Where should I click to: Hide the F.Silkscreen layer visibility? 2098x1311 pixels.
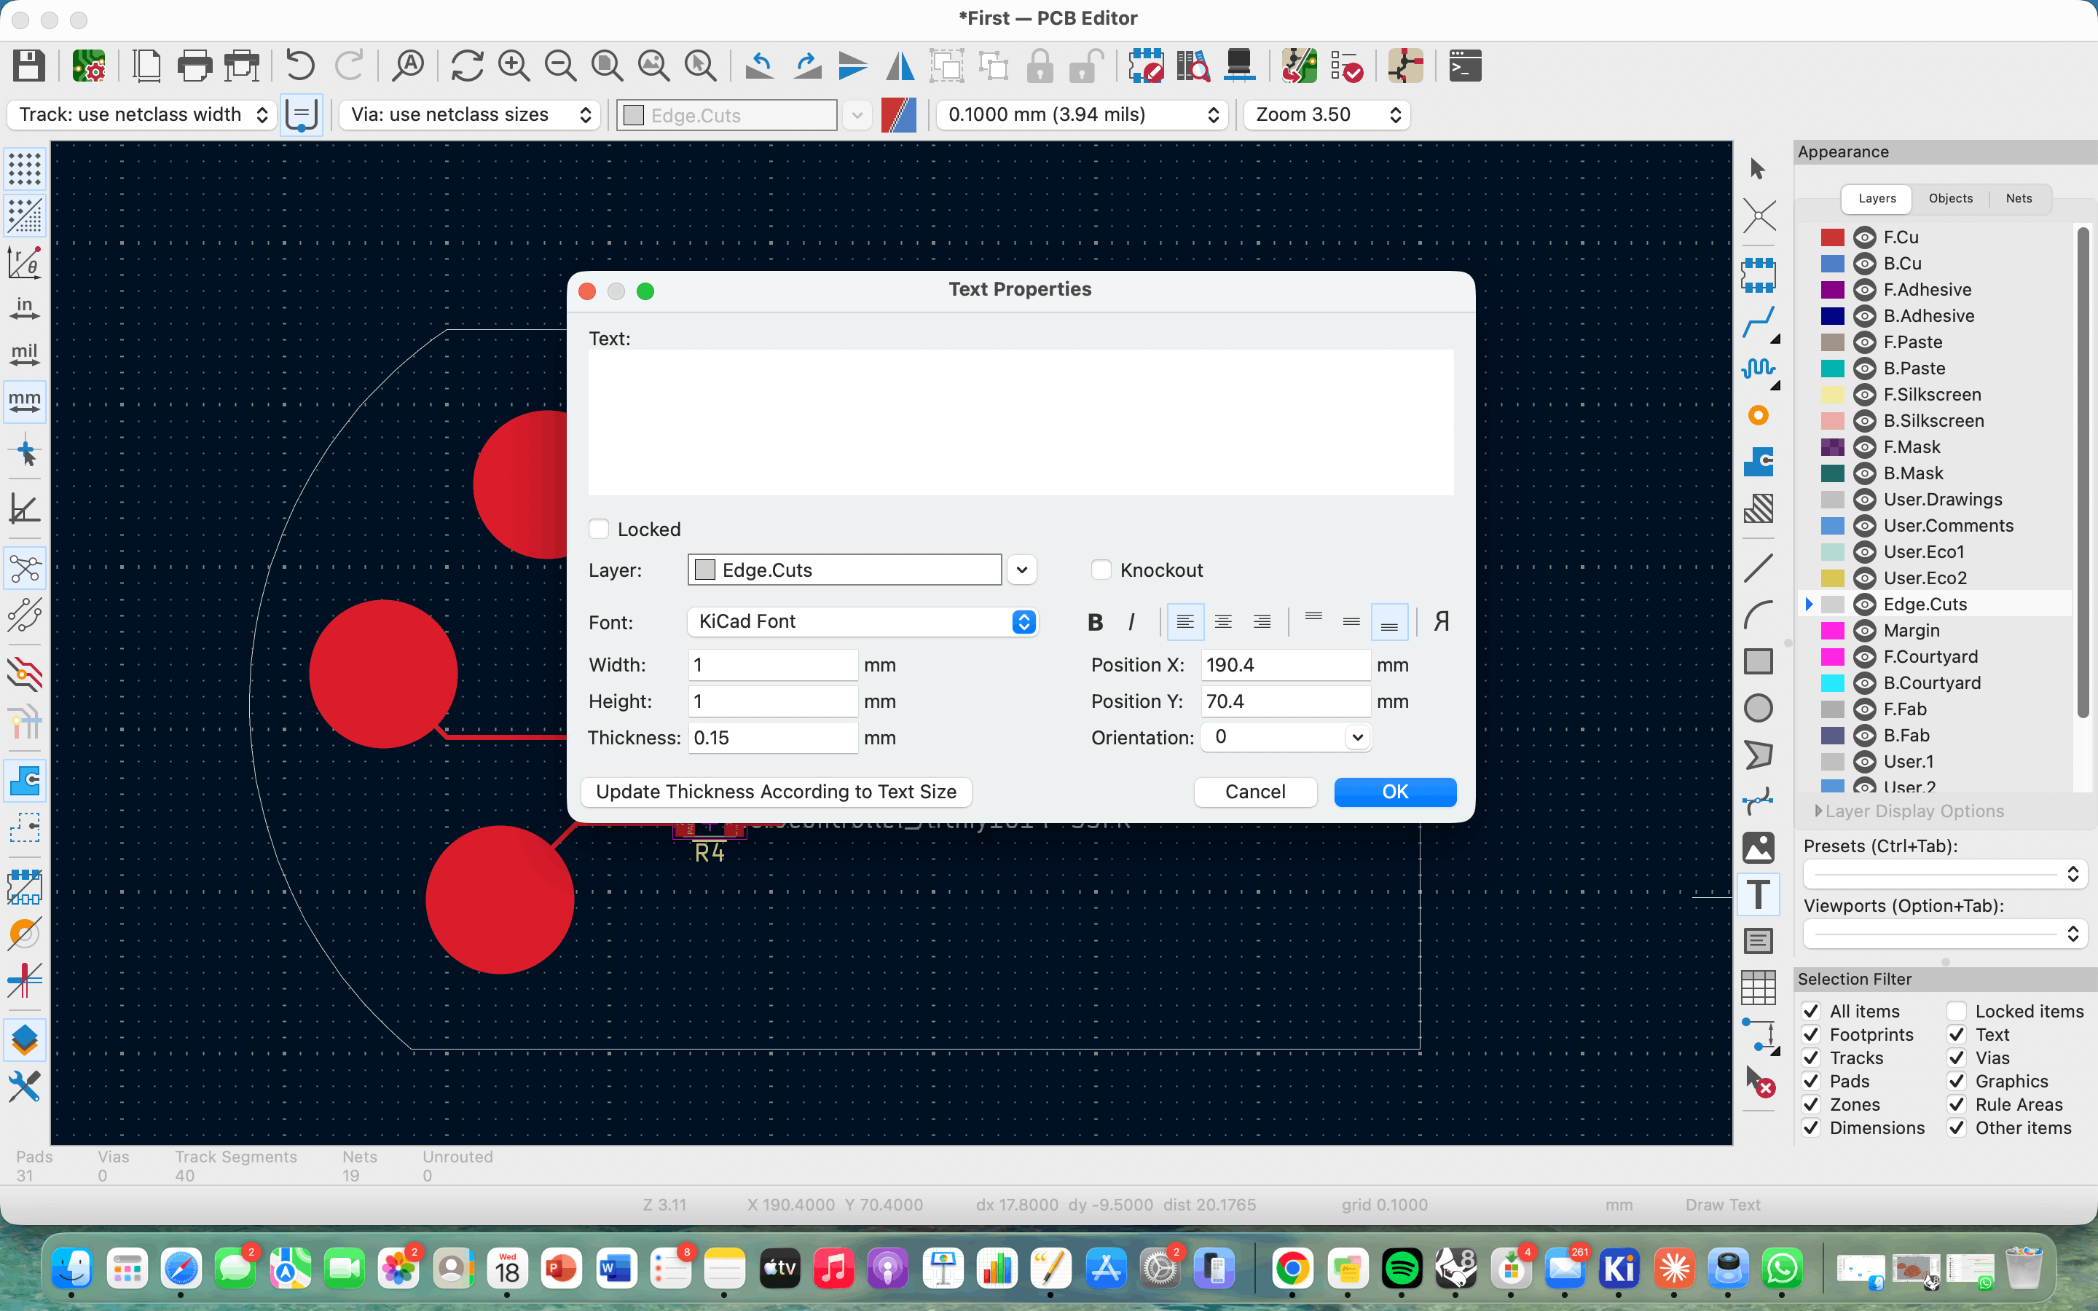[1864, 395]
